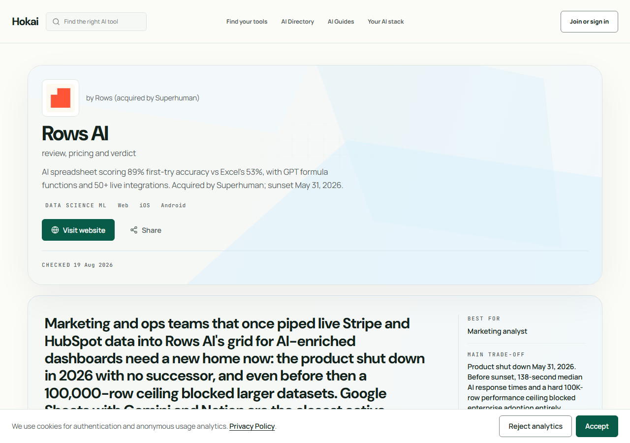The image size is (630, 443).
Task: Select the iOS platform tag
Action: coord(145,205)
